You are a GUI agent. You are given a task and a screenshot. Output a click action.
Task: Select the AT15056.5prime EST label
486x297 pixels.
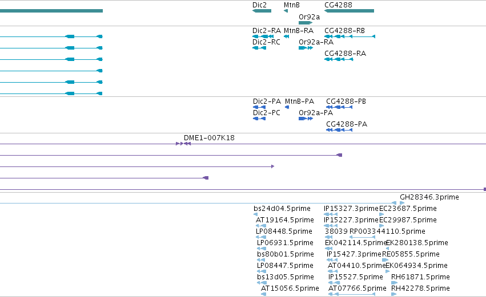click(290, 288)
